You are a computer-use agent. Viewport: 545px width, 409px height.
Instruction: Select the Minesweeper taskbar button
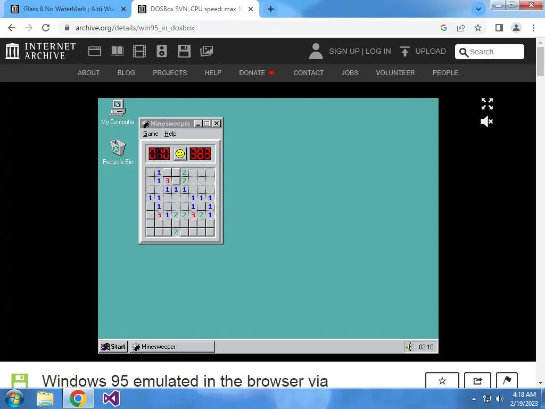point(172,346)
